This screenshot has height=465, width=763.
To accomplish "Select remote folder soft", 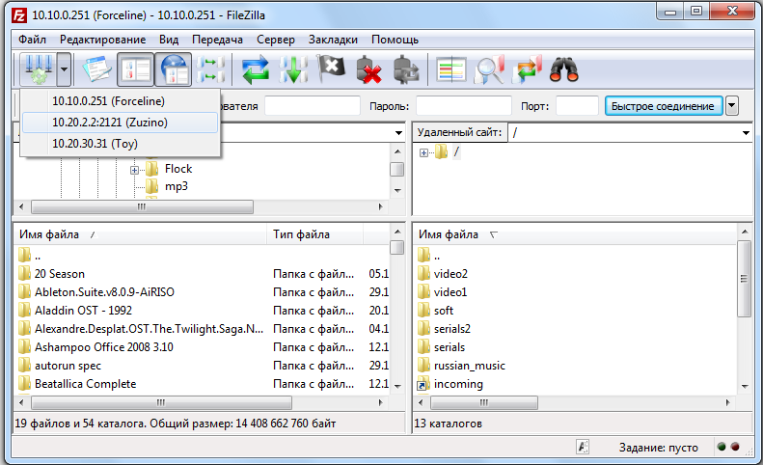I will 444,311.
